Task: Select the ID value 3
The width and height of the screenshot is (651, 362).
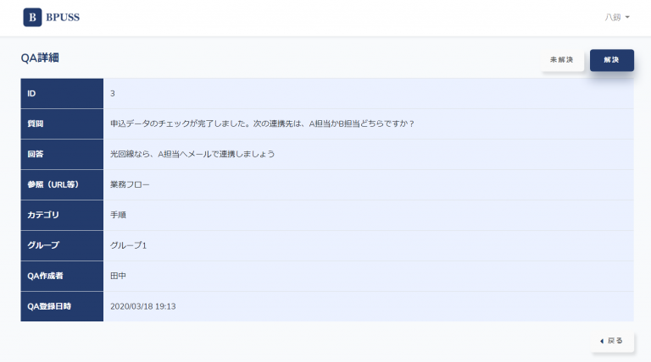Action: [113, 93]
